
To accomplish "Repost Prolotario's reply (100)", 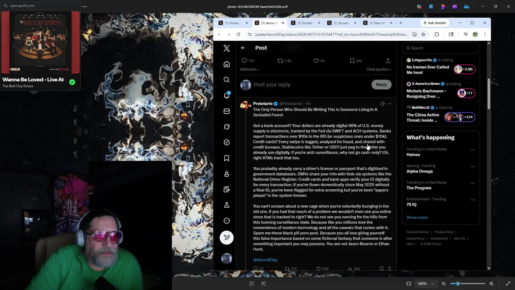I will click(x=290, y=268).
